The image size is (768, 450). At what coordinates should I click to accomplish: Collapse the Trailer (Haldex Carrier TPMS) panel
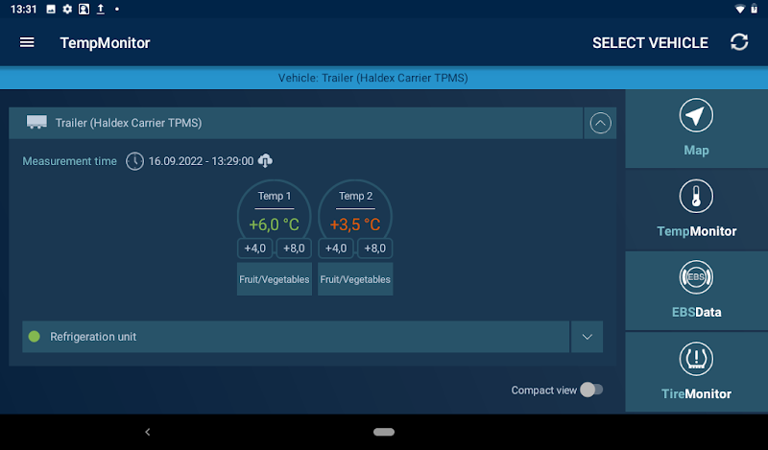tap(600, 123)
